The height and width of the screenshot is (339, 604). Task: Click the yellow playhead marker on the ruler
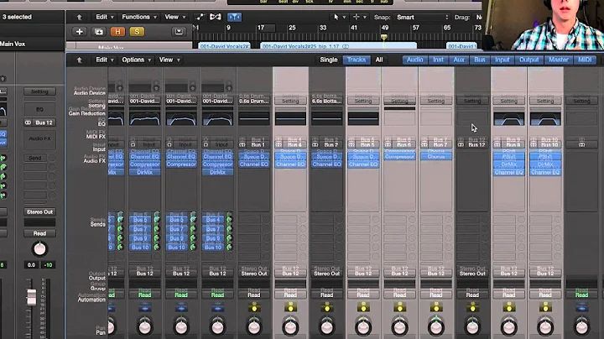[383, 38]
